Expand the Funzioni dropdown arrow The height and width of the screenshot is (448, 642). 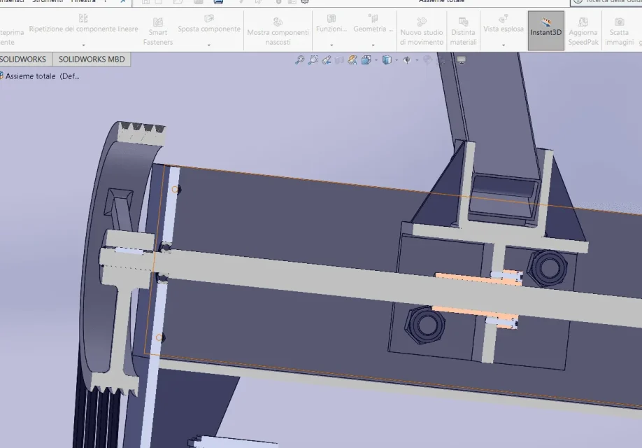331,45
